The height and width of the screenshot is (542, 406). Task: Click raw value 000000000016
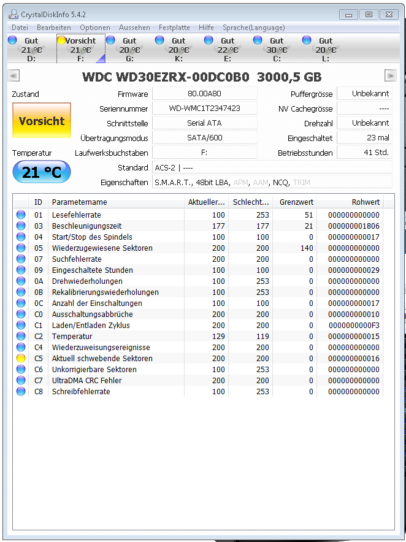[354, 359]
